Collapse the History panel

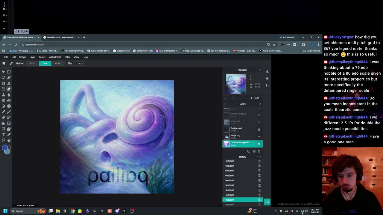click(256, 157)
